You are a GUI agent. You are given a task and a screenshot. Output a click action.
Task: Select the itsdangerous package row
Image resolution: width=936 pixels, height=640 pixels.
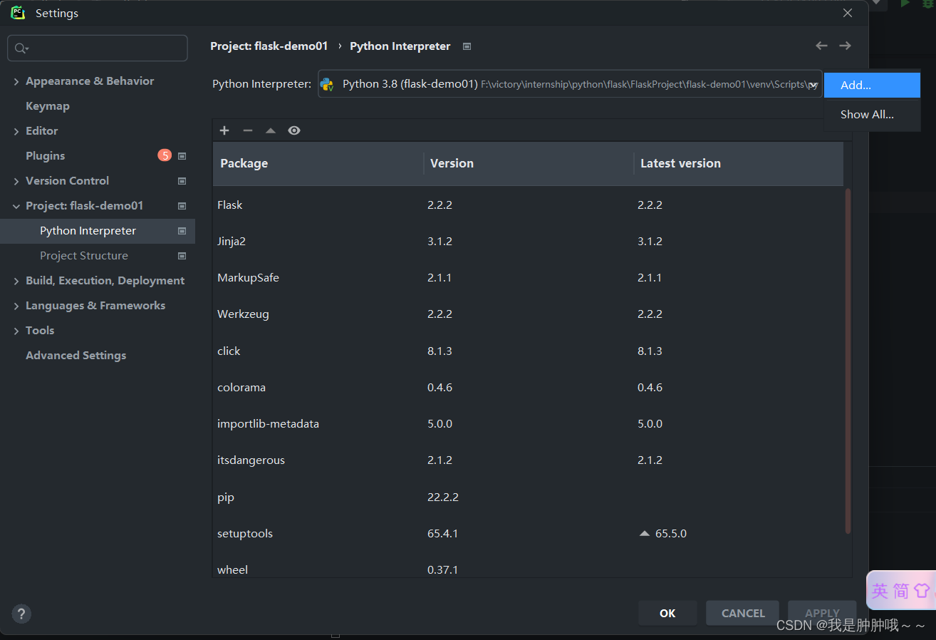coord(528,460)
